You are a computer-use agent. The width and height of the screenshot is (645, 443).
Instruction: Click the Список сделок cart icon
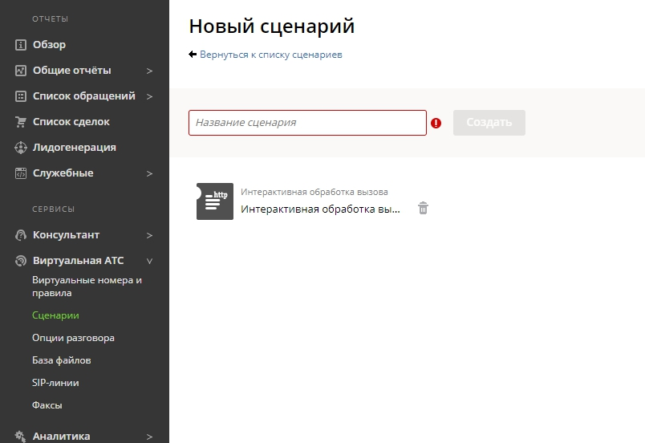coord(21,122)
